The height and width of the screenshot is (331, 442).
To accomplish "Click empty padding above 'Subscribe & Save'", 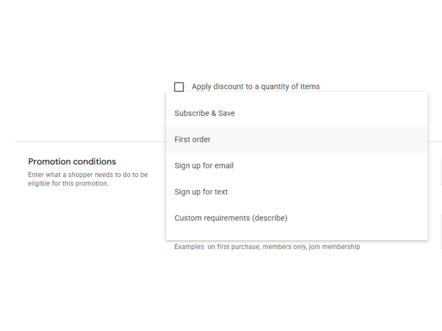I will pyautogui.click(x=297, y=96).
